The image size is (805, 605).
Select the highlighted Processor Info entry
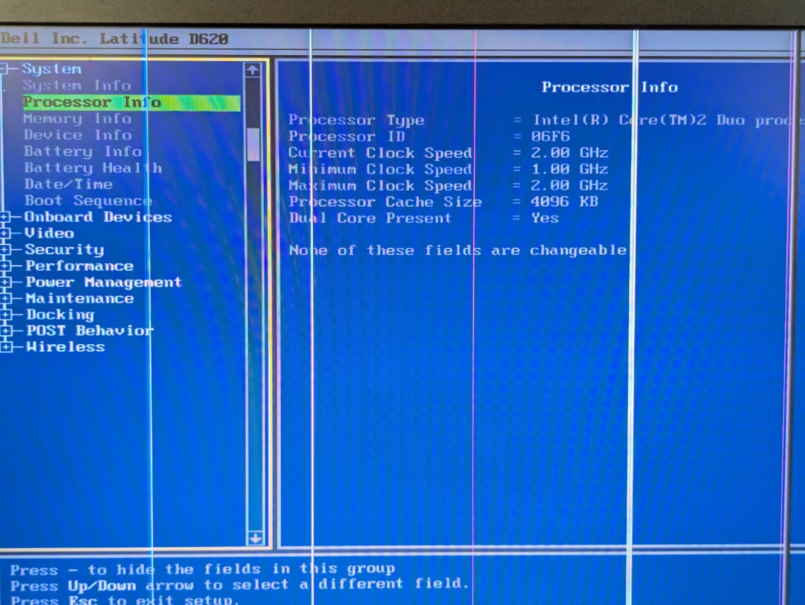click(x=132, y=102)
